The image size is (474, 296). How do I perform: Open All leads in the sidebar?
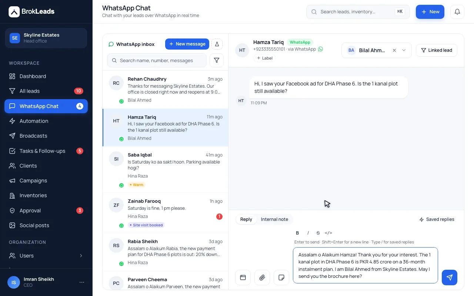46,91
